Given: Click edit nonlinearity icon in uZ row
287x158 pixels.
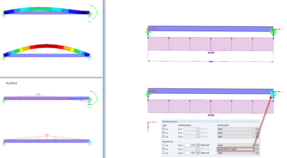Looking at the screenshot, I should pyautogui.click(x=257, y=137).
